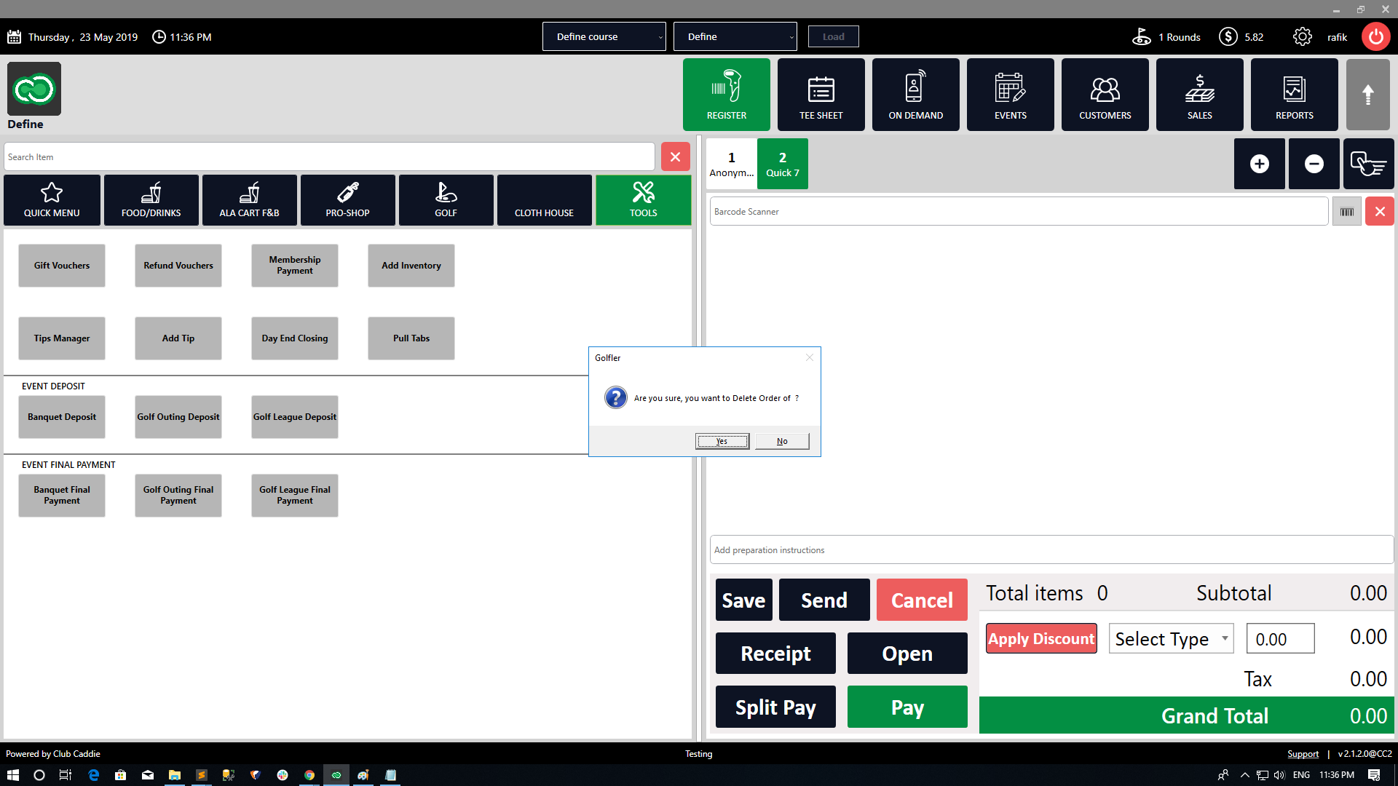Open the settings gear icon
1398x786 pixels.
[1302, 36]
